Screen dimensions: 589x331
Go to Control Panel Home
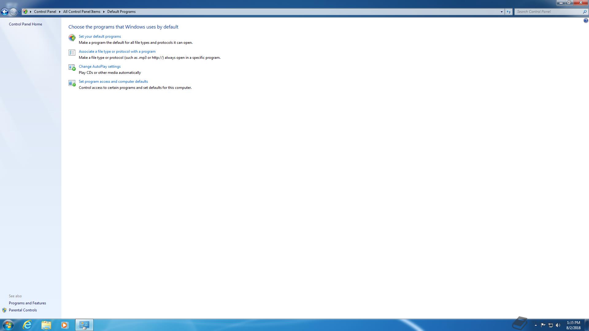[25, 24]
